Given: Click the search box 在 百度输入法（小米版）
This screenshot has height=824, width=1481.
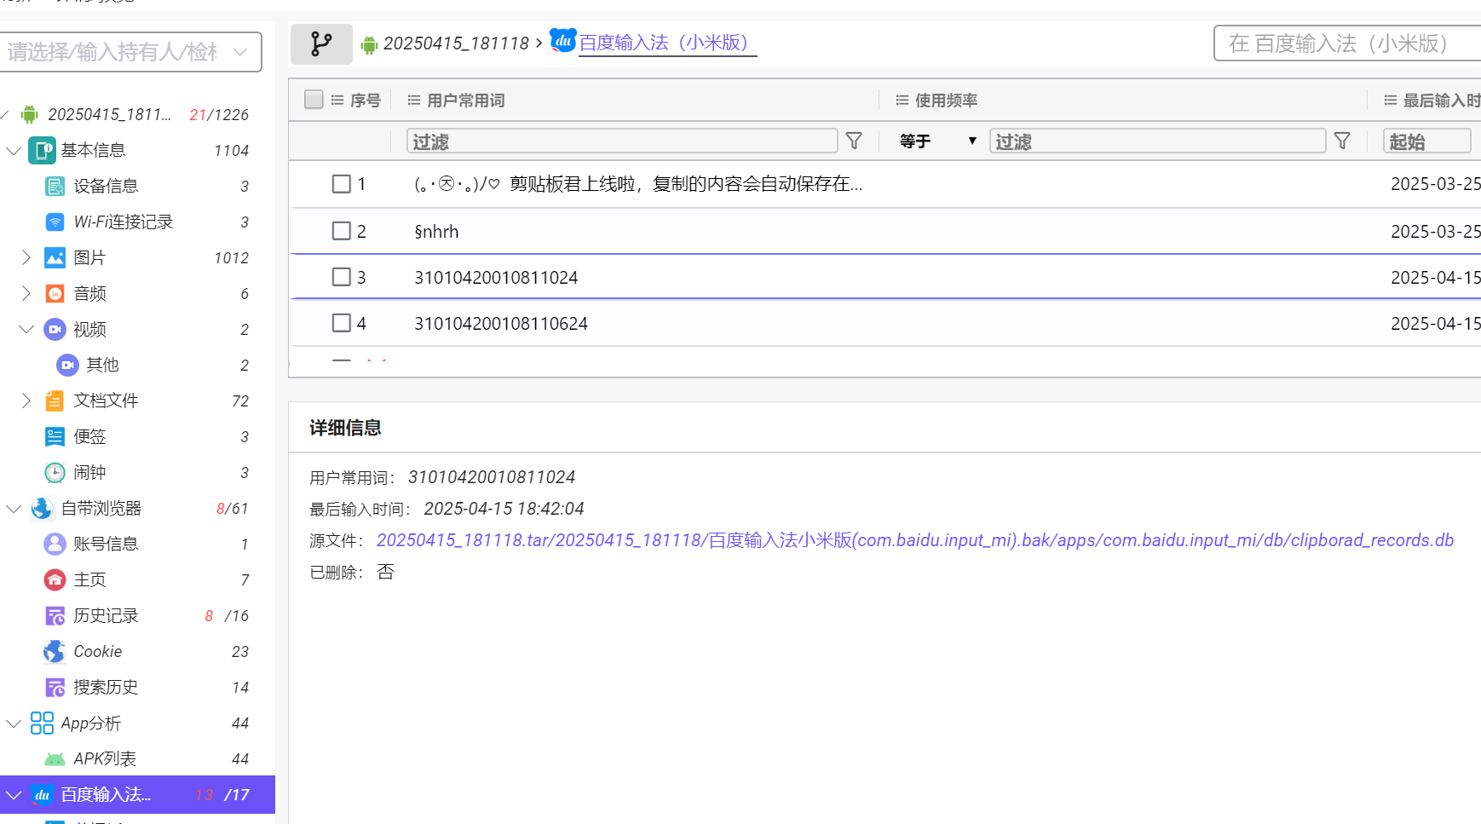Looking at the screenshot, I should coord(1348,43).
